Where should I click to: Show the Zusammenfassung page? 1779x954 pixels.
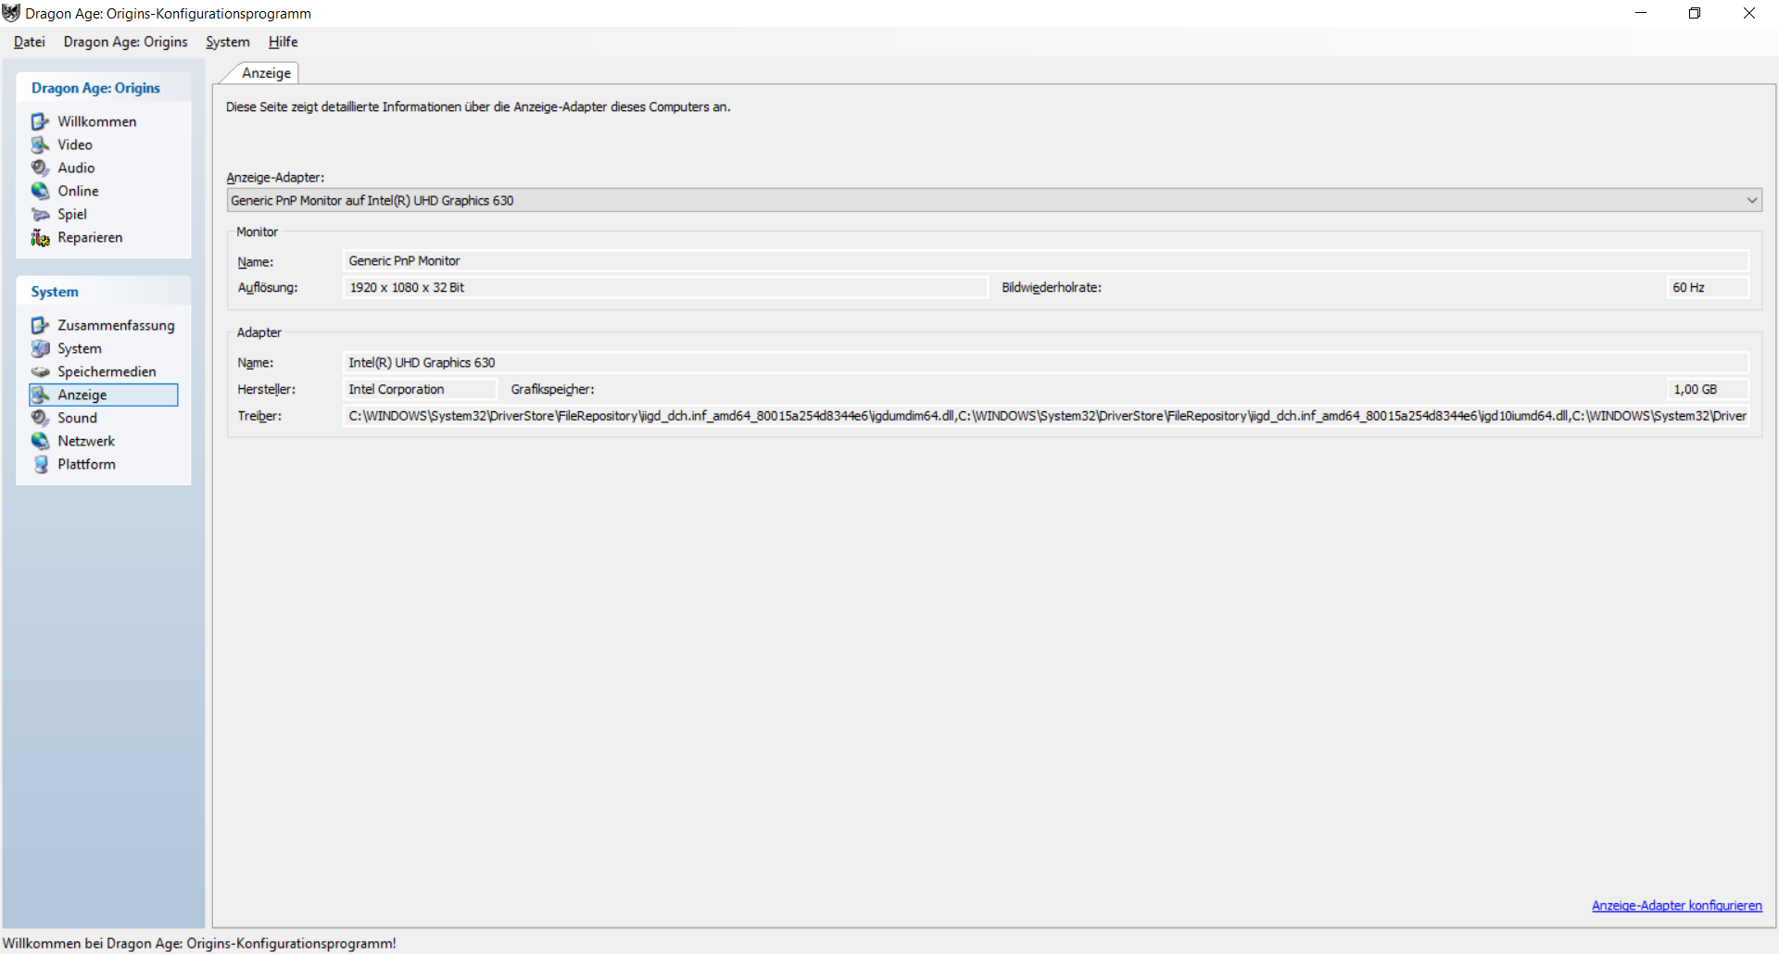click(116, 325)
